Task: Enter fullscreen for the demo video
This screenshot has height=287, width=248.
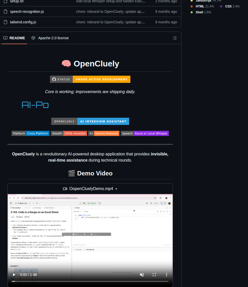Action: click(x=154, y=275)
